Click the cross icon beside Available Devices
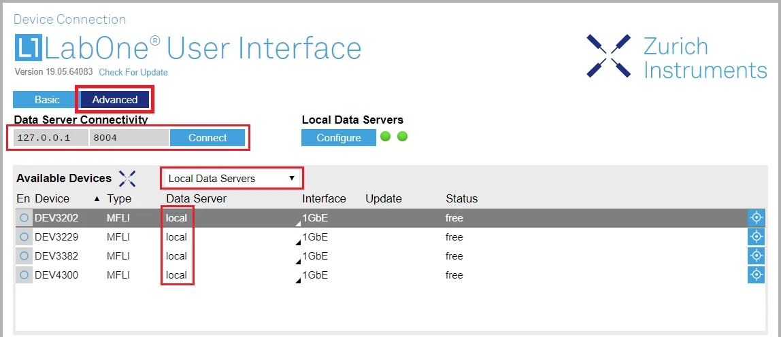This screenshot has width=781, height=337. tap(127, 178)
